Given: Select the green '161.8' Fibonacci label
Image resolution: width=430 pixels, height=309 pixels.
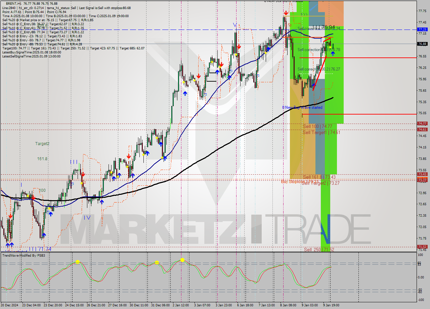Looking at the screenshot, I should coord(42,159).
